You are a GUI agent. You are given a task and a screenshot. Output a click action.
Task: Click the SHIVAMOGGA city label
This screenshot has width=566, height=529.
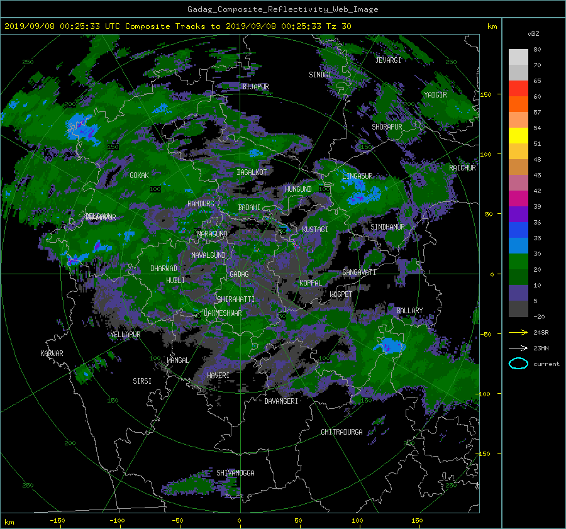click(235, 472)
